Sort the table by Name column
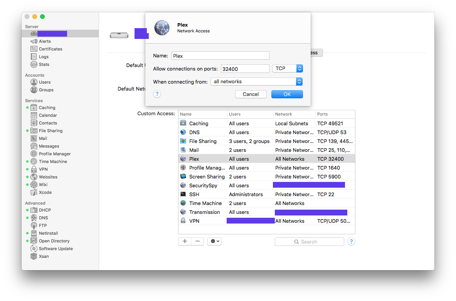 (x=203, y=114)
